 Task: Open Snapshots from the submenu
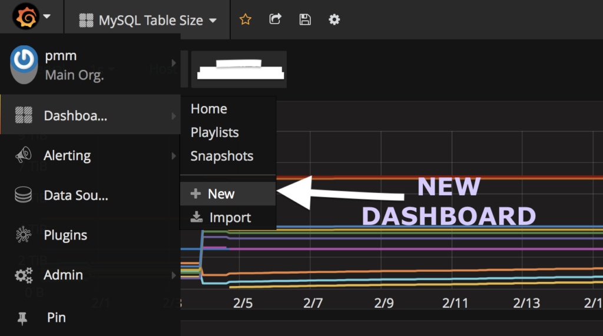pyautogui.click(x=221, y=156)
